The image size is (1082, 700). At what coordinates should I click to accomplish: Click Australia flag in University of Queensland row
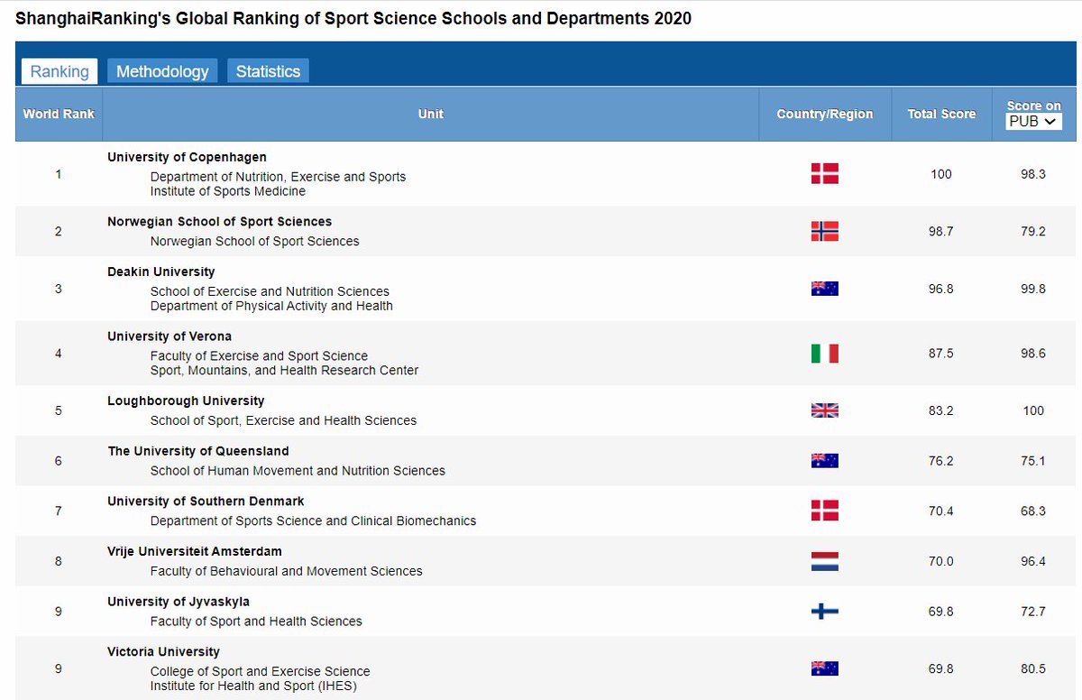point(824,461)
